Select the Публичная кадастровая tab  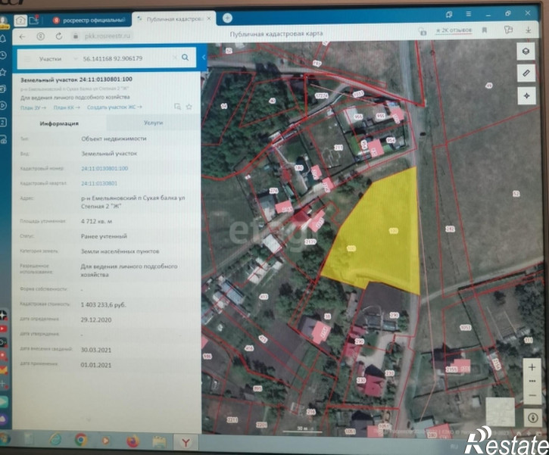(x=172, y=19)
